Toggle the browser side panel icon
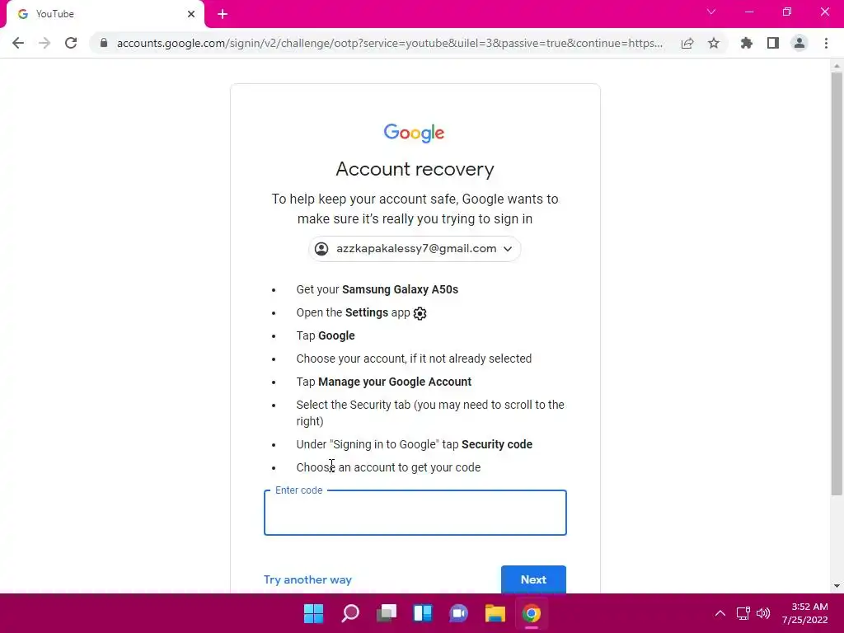Image resolution: width=844 pixels, height=633 pixels. pos(773,43)
